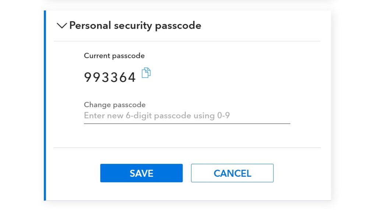Hide passcode details using the chevron arrow
The height and width of the screenshot is (215, 377).
(x=62, y=25)
